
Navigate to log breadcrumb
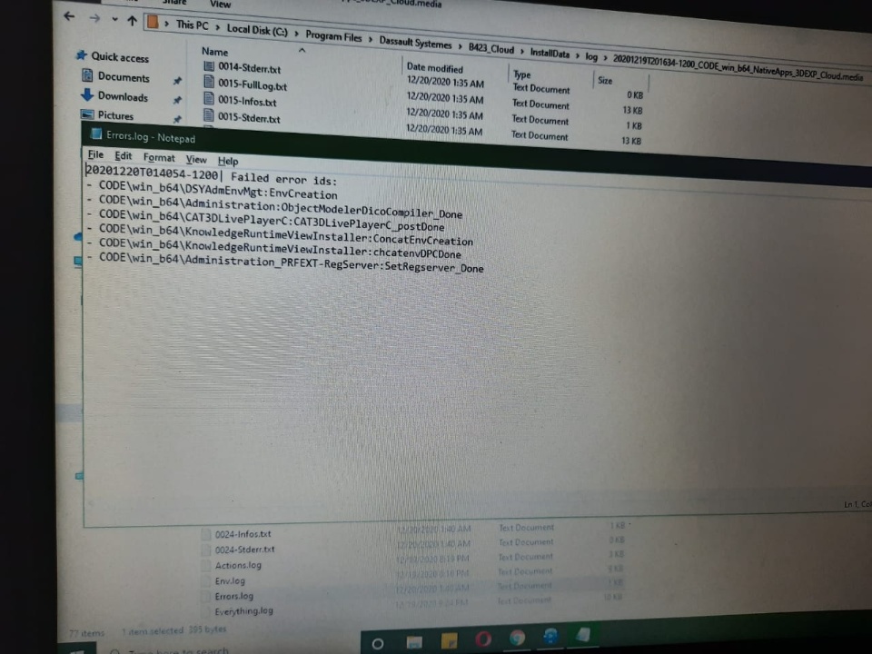pos(591,56)
